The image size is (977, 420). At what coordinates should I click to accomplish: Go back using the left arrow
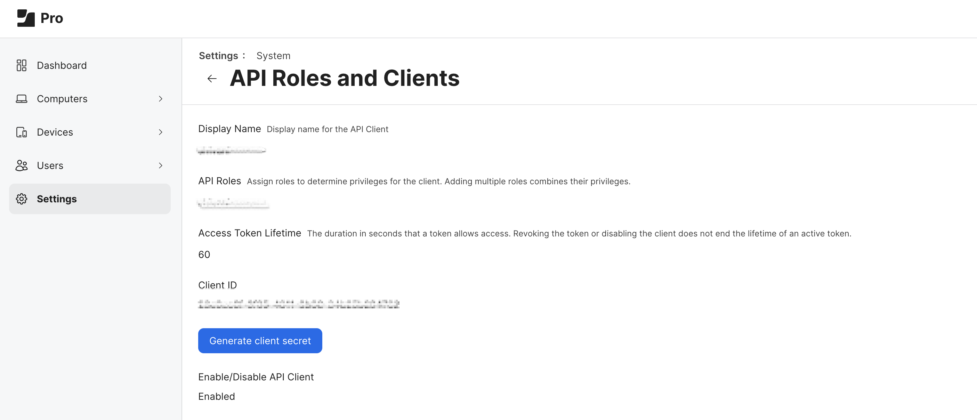click(x=211, y=79)
